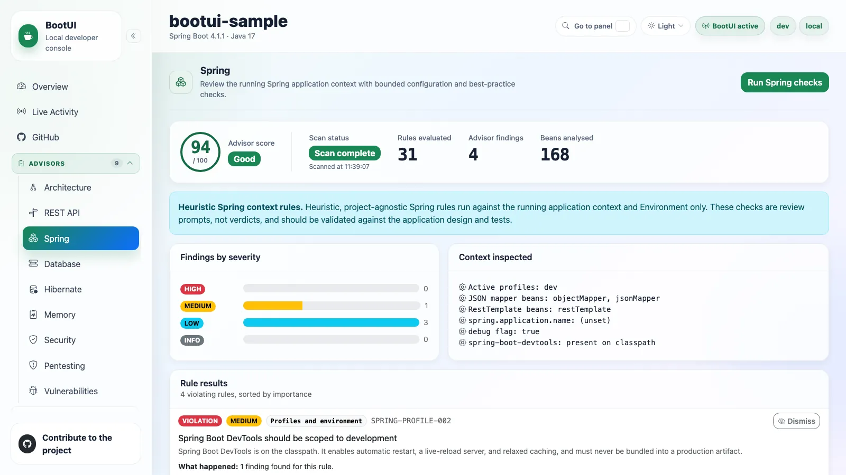This screenshot has width=846, height=475.
Task: Click the Beans analysed value 168
Action: [555, 154]
